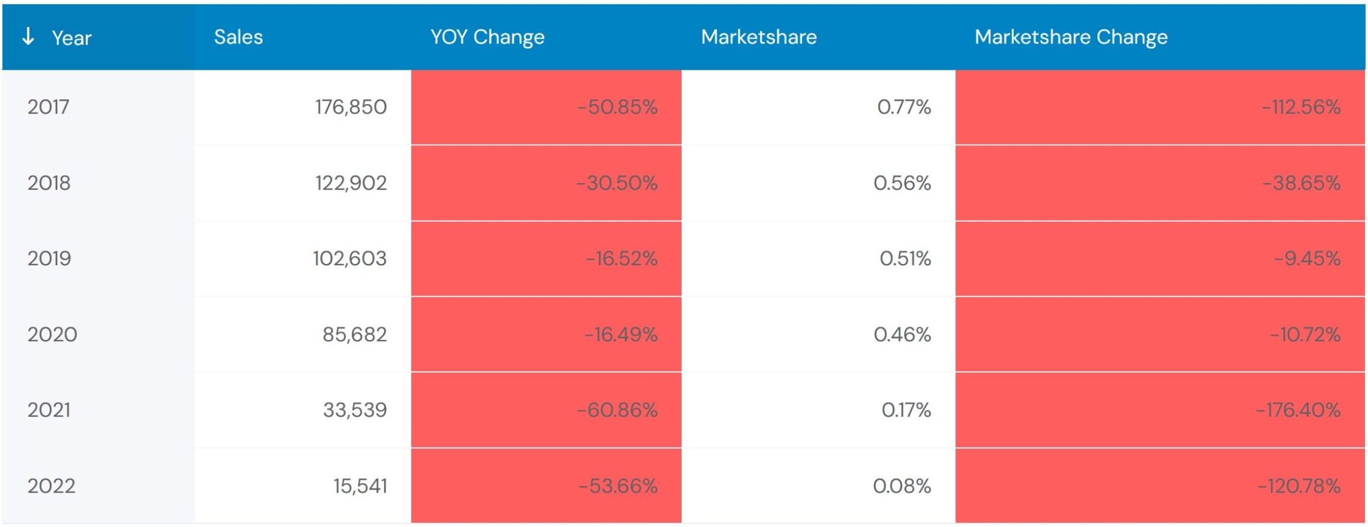The width and height of the screenshot is (1368, 527).
Task: Click the sort arrow beside Year
Action: pyautogui.click(x=28, y=37)
